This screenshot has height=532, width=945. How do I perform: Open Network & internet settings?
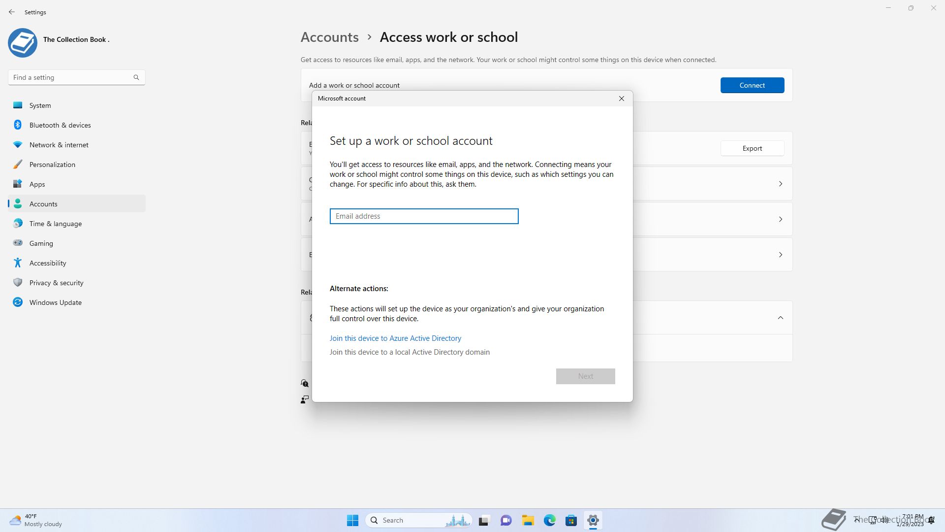tap(77, 145)
